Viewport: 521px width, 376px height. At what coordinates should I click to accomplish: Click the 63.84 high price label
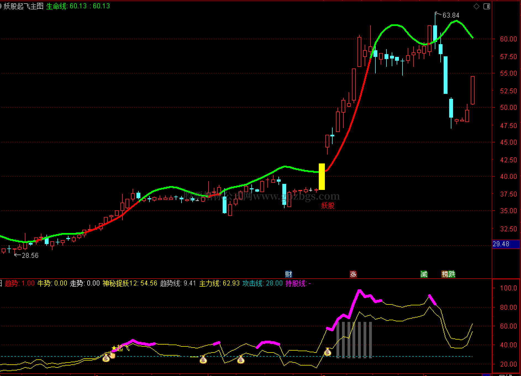tap(451, 15)
